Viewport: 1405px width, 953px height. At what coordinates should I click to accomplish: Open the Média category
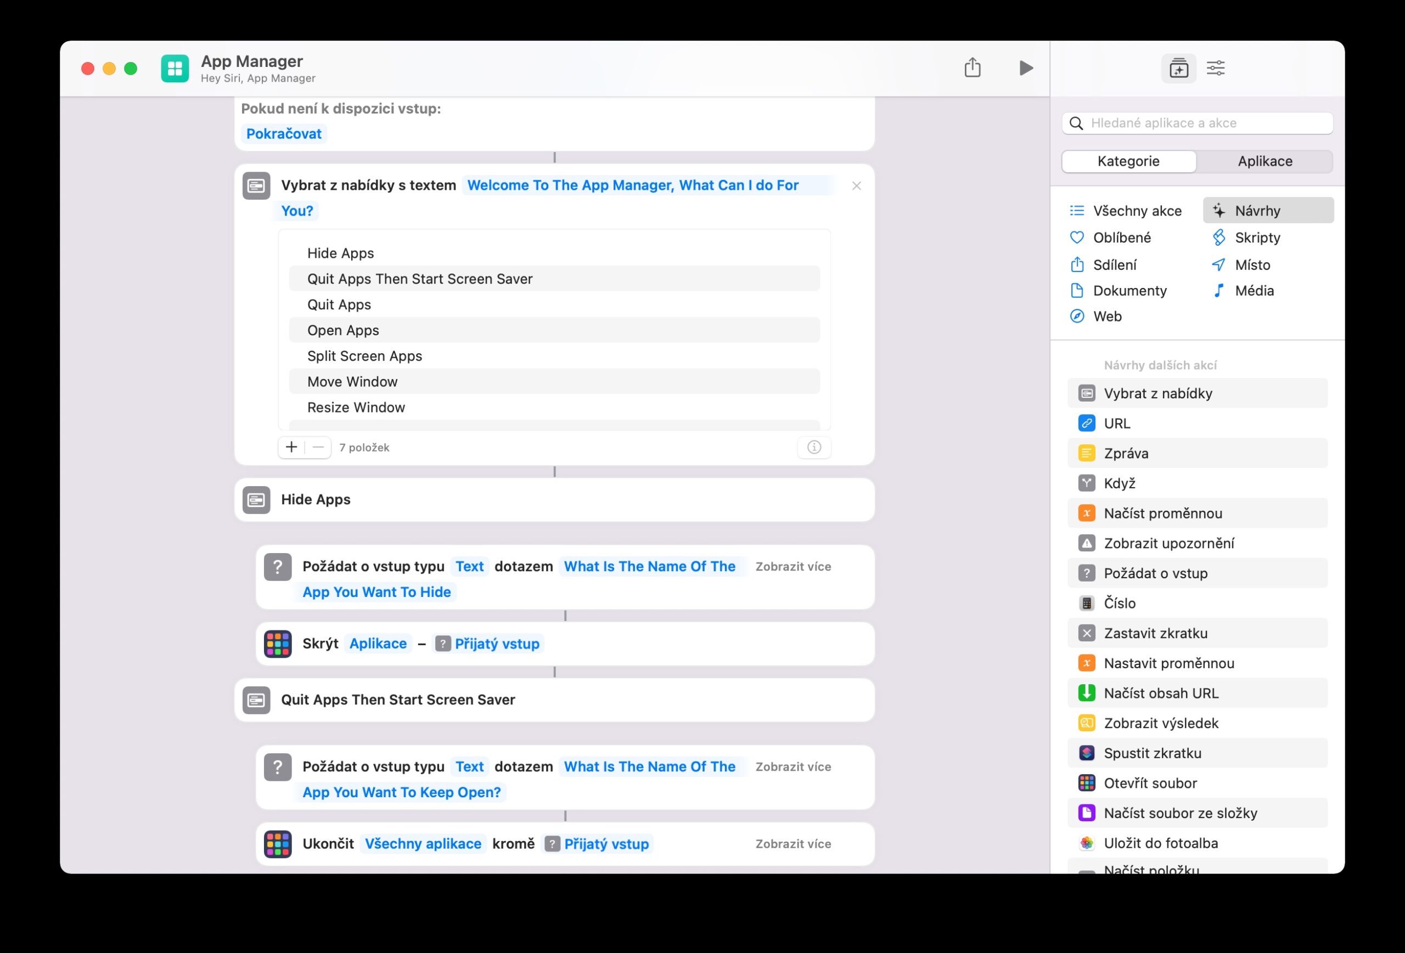[x=1252, y=291]
